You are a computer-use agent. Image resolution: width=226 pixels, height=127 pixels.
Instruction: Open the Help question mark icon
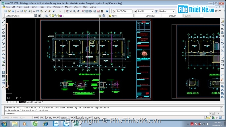pos(107,11)
